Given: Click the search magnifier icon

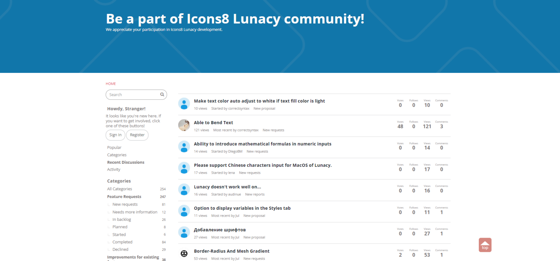Looking at the screenshot, I should [x=162, y=95].
